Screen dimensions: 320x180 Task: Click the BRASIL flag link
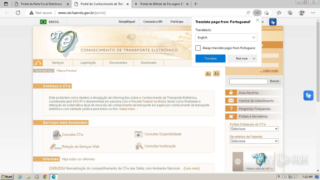(49, 22)
